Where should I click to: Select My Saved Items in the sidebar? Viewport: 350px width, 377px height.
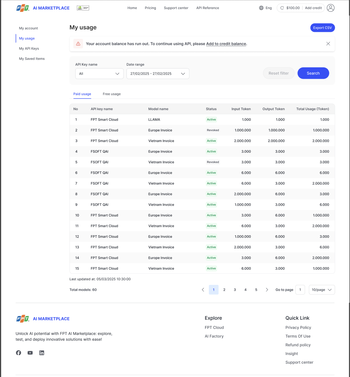[x=32, y=59]
